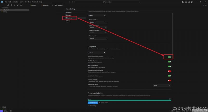
Task: Click the codebase indexing progress bar
Action: [129, 100]
